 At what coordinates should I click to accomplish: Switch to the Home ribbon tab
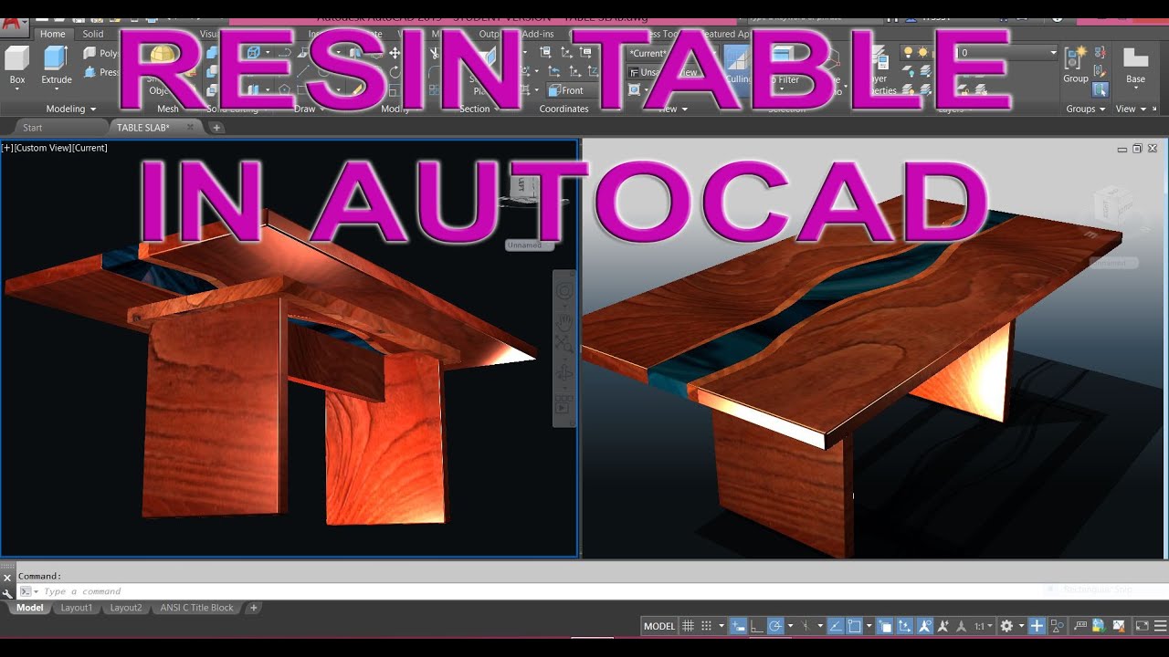[52, 34]
